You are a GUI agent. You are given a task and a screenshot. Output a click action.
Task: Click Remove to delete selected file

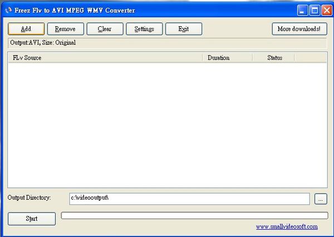(66, 29)
